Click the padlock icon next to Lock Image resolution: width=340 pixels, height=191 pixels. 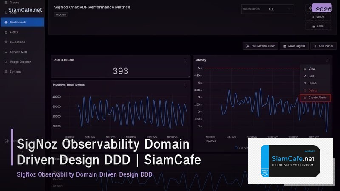pos(314,26)
